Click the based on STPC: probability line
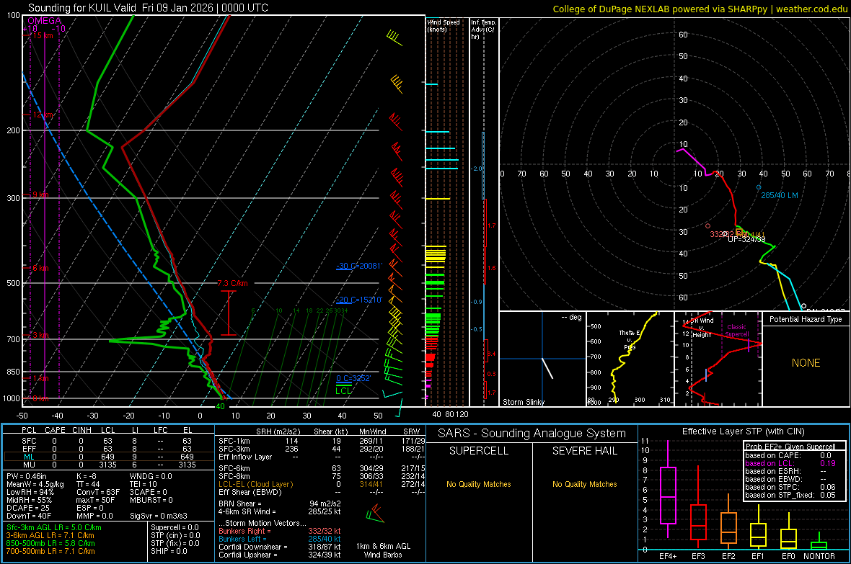The width and height of the screenshot is (851, 564). pyautogui.click(x=790, y=487)
